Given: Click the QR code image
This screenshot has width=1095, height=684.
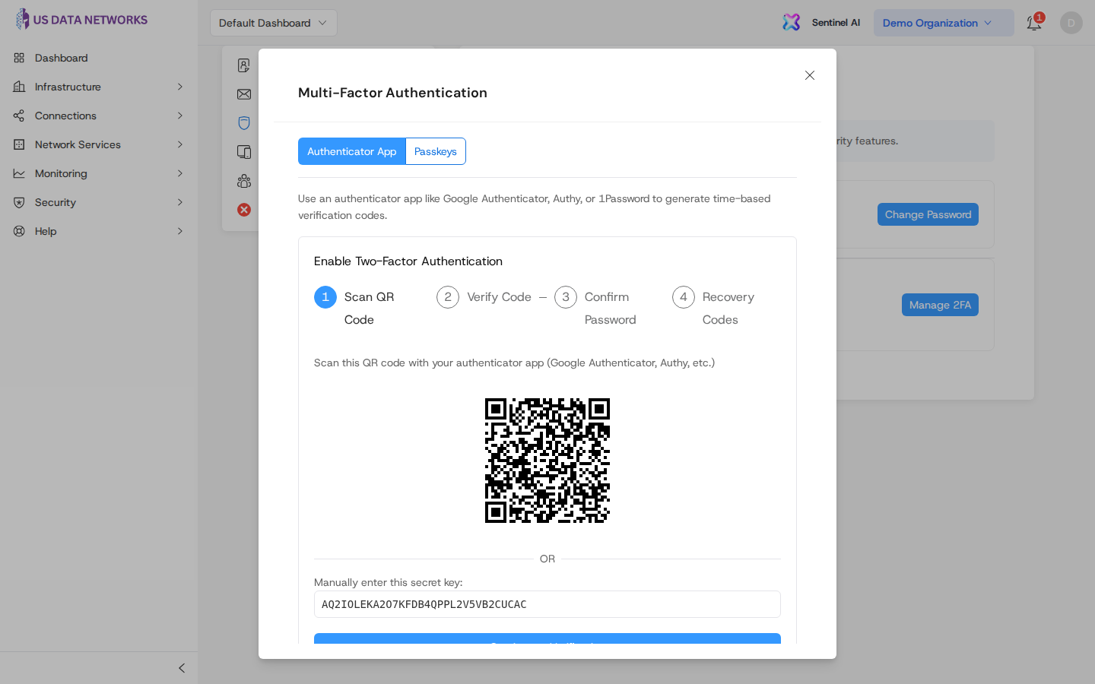Looking at the screenshot, I should point(547,461).
